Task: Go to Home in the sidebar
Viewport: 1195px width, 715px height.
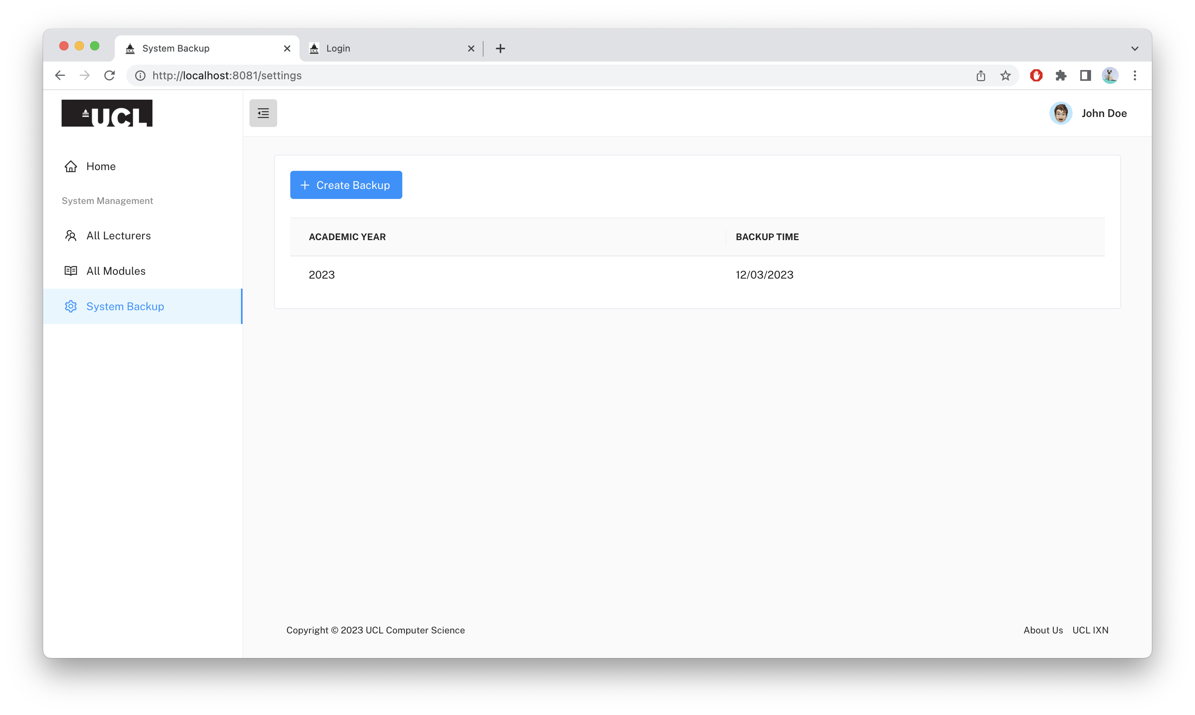Action: (x=142, y=166)
